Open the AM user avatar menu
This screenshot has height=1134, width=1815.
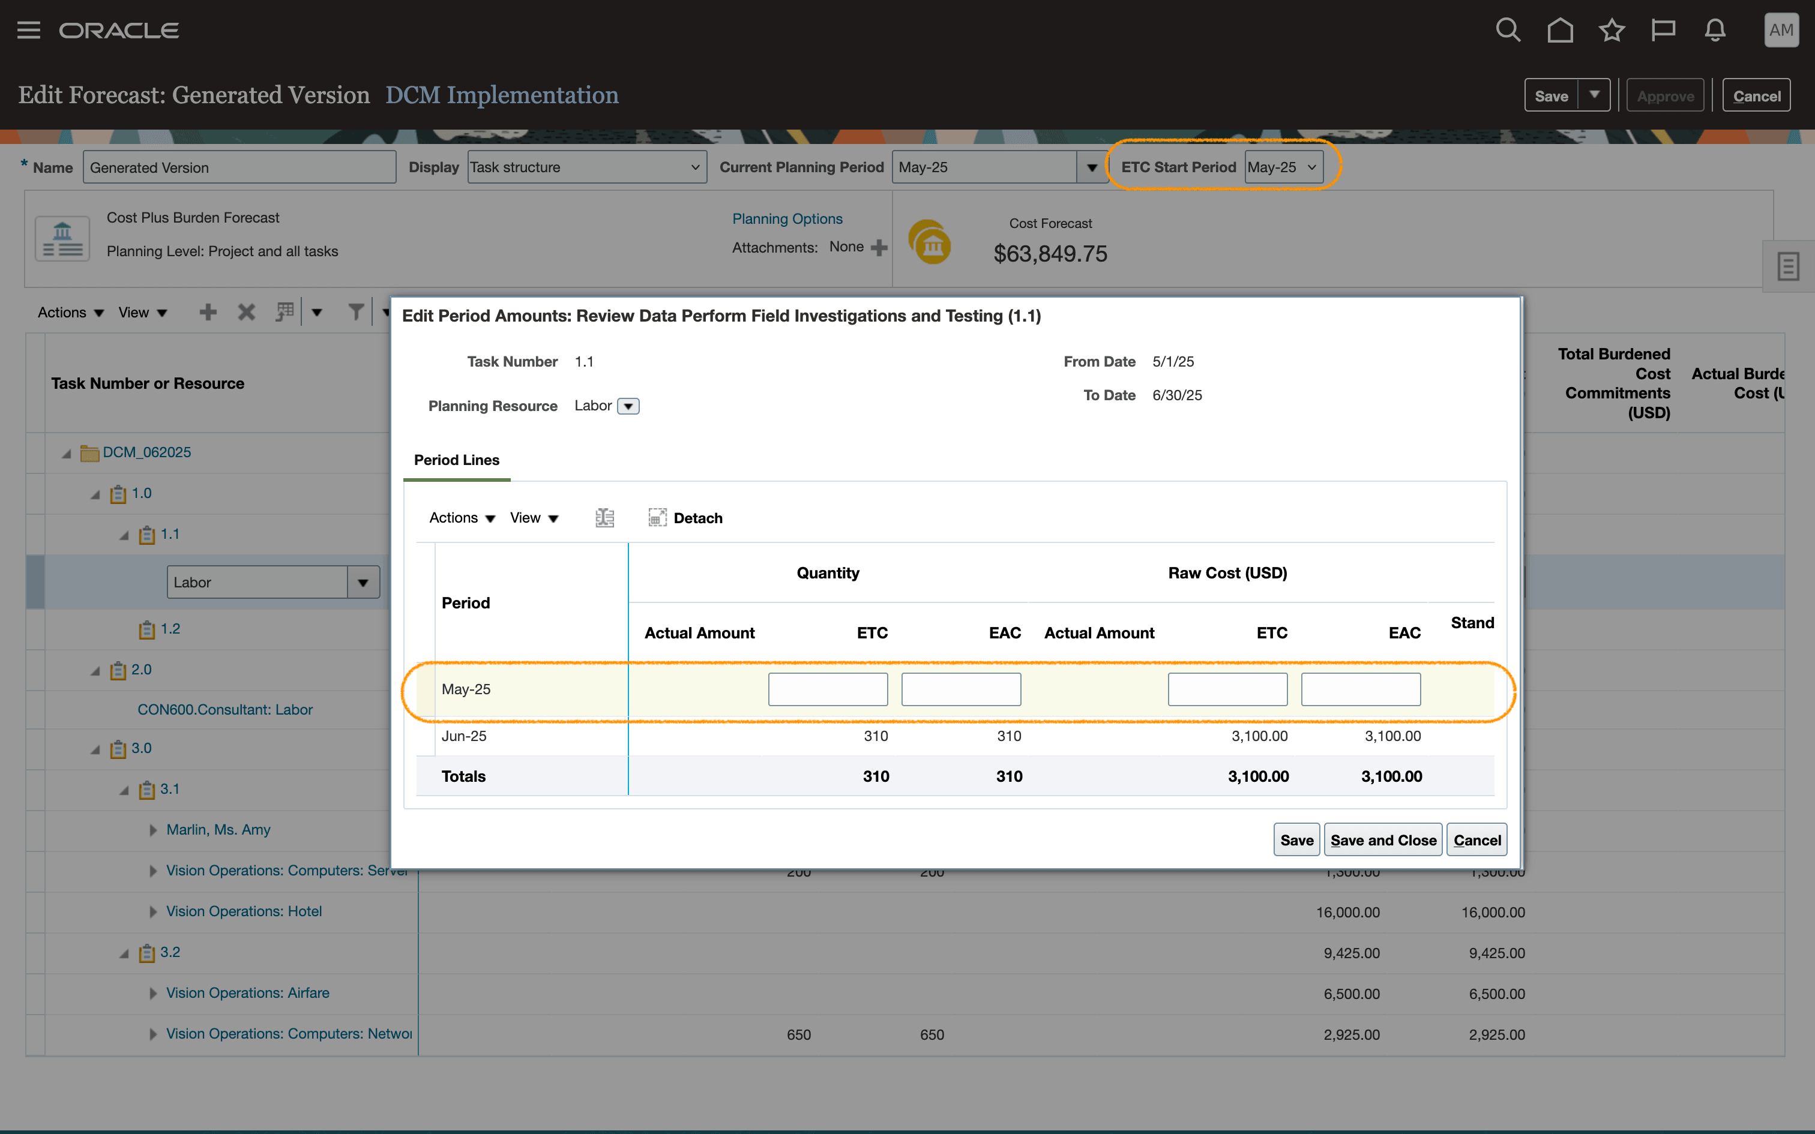tap(1781, 30)
